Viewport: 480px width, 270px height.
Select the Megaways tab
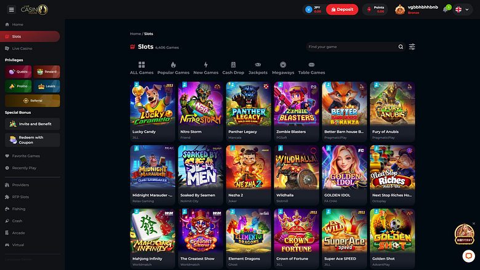(x=283, y=68)
